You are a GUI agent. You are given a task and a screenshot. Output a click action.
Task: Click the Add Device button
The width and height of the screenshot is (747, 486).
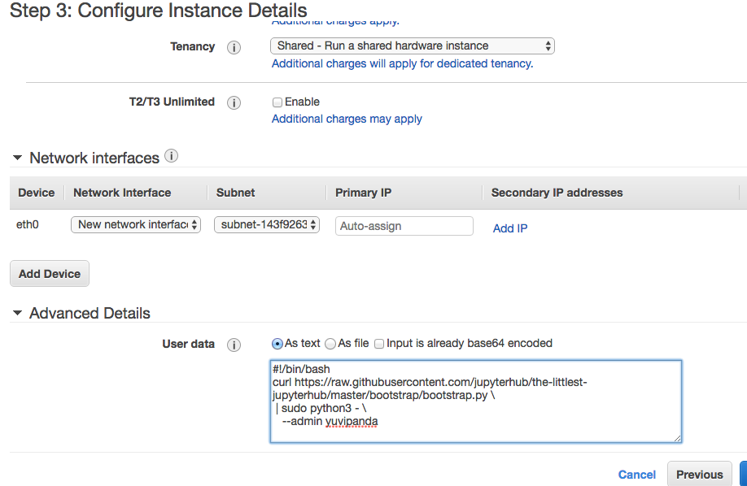(50, 274)
